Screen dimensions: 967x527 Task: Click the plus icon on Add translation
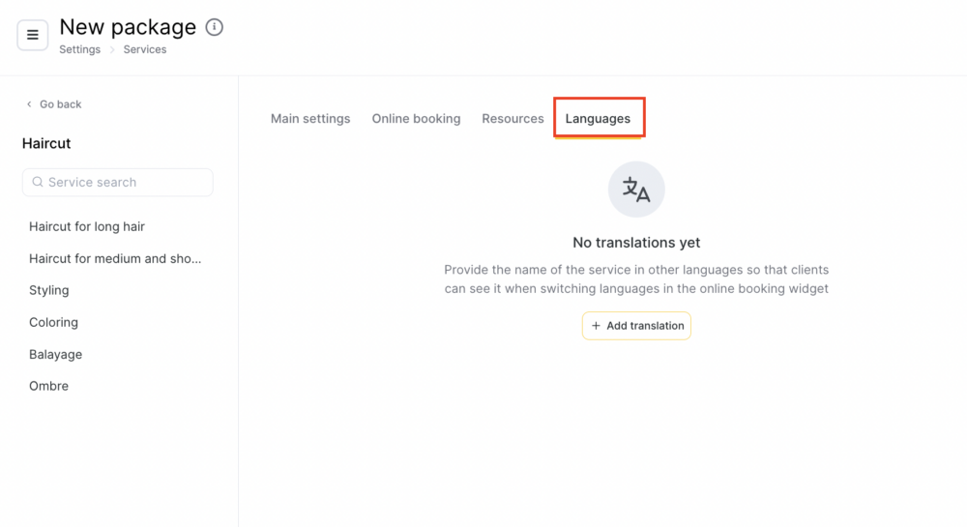tap(596, 326)
